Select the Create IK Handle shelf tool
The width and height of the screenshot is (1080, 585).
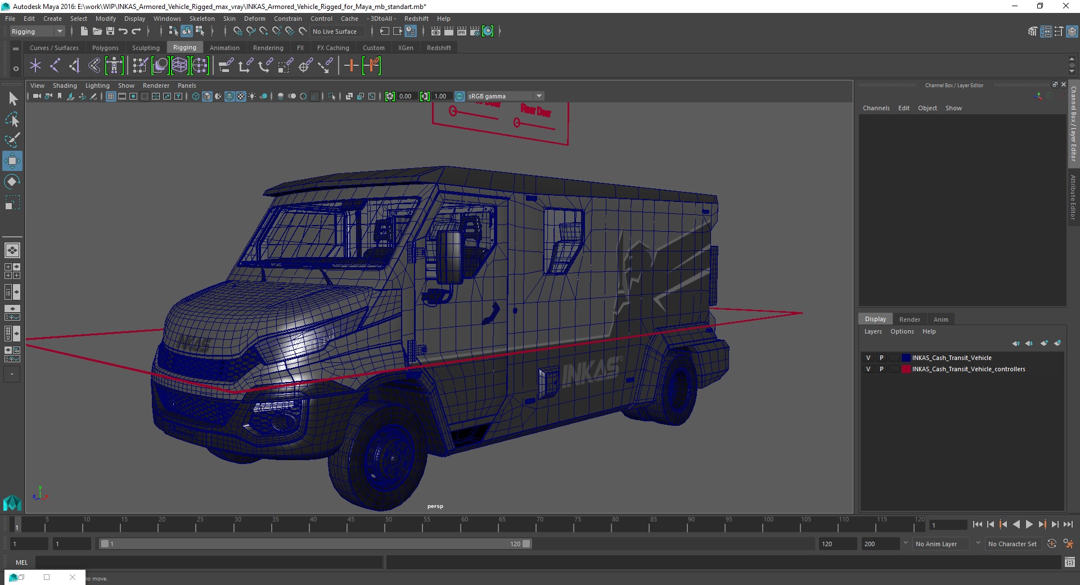[x=75, y=66]
